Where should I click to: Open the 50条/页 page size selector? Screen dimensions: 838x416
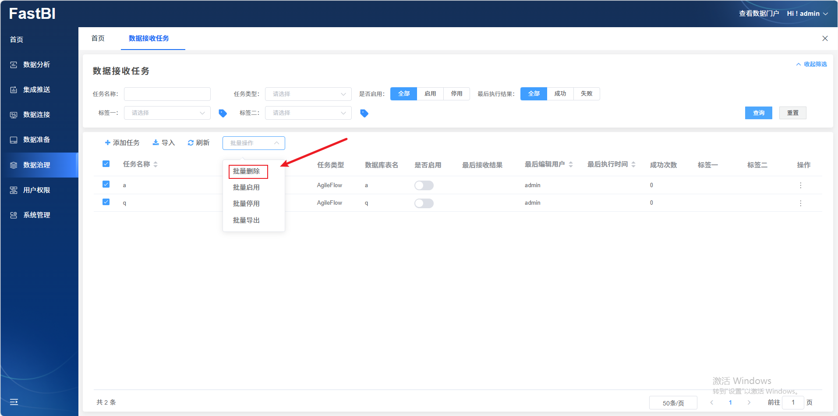click(x=673, y=403)
